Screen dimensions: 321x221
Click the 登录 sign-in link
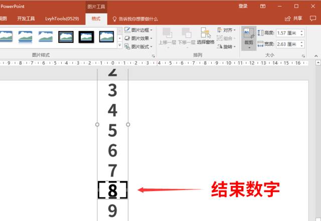(243, 6)
